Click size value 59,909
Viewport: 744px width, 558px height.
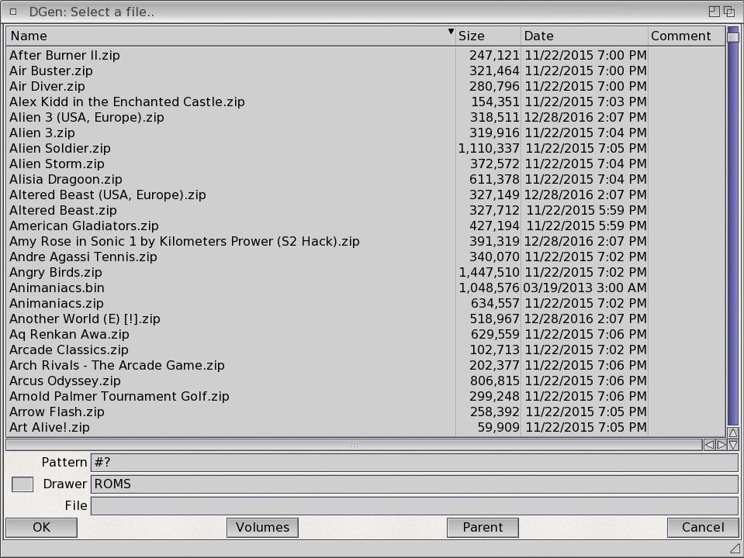498,427
